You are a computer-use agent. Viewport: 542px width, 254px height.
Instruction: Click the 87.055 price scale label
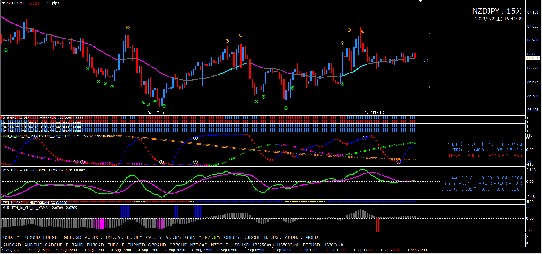click(x=533, y=26)
